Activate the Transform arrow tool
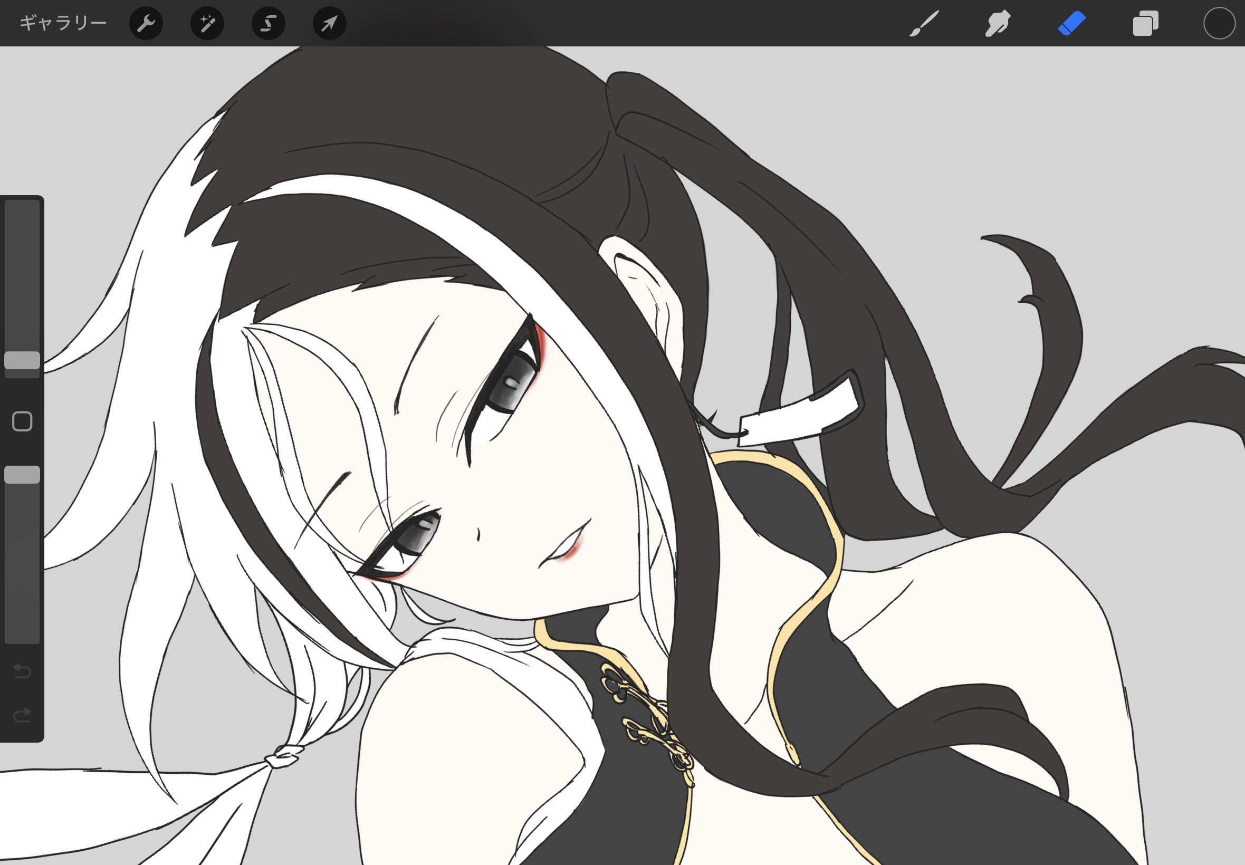Screen dimensions: 1245x865 (x=330, y=23)
